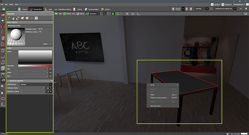
Task: Click Save furniture in context menu
Action: (156, 106)
